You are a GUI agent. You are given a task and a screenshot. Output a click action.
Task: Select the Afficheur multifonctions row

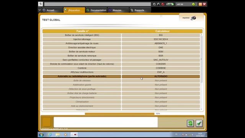pos(82,72)
